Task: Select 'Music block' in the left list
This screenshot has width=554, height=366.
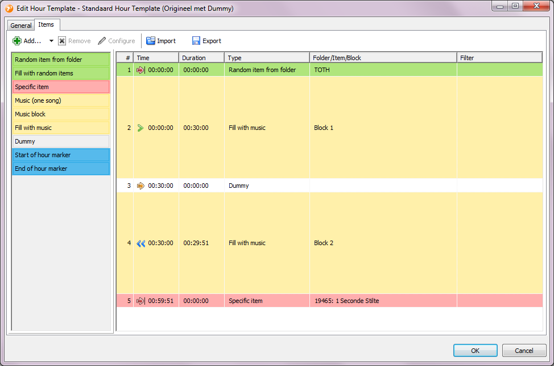Action: (x=61, y=114)
